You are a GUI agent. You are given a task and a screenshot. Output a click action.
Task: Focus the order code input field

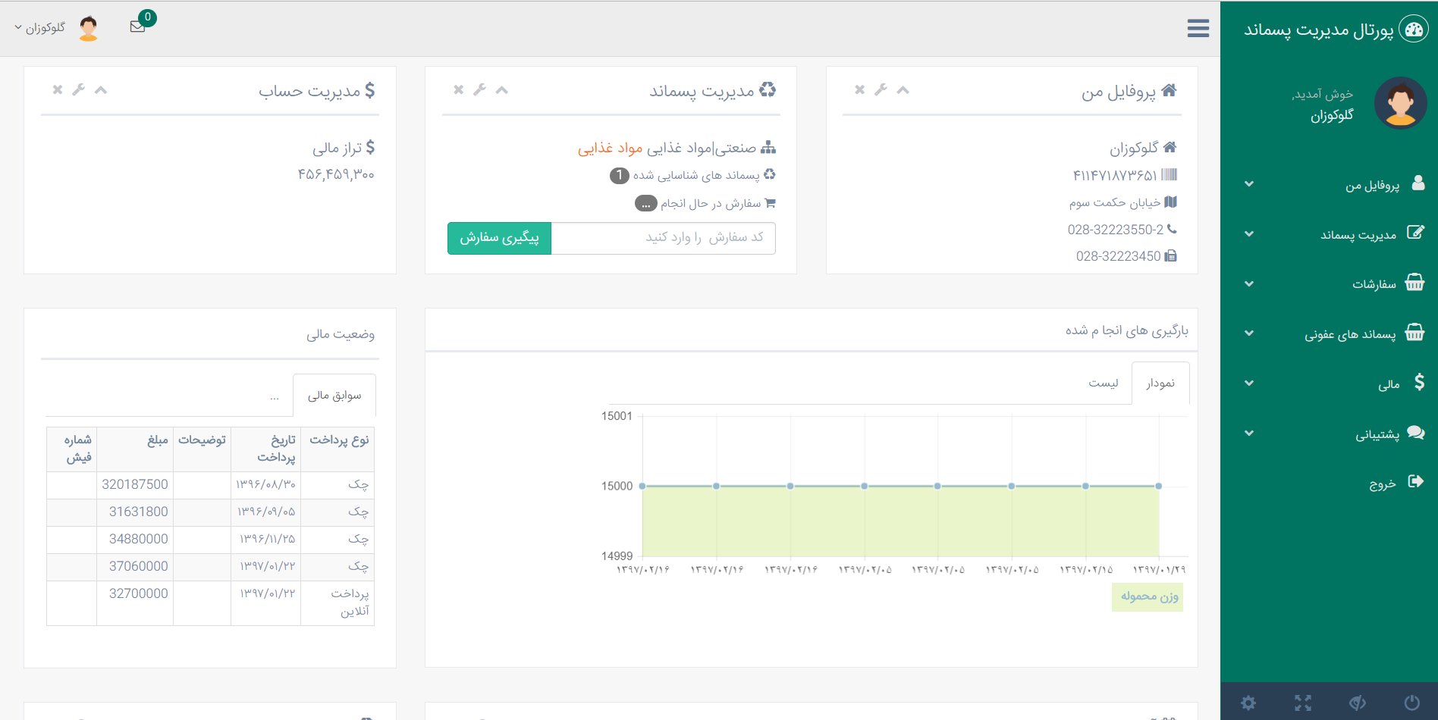point(663,238)
